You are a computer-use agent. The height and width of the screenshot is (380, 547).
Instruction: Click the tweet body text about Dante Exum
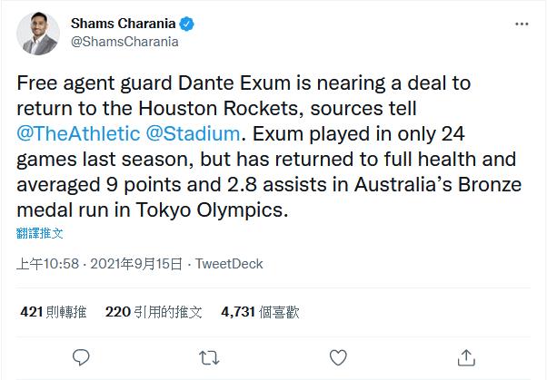265,147
